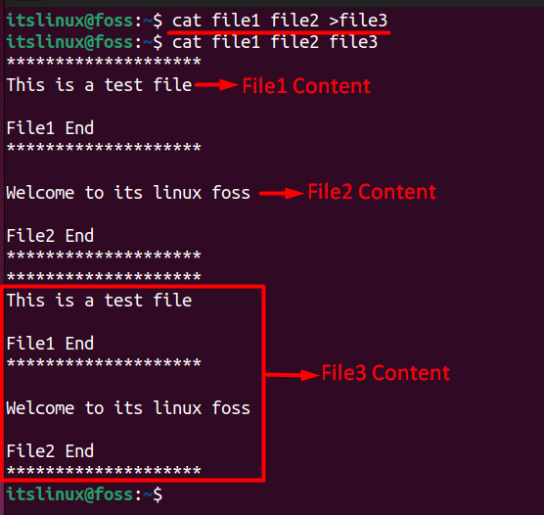Image resolution: width=544 pixels, height=515 pixels.
Task: Click the red arrow pointing to File1 Content
Action: 216,85
